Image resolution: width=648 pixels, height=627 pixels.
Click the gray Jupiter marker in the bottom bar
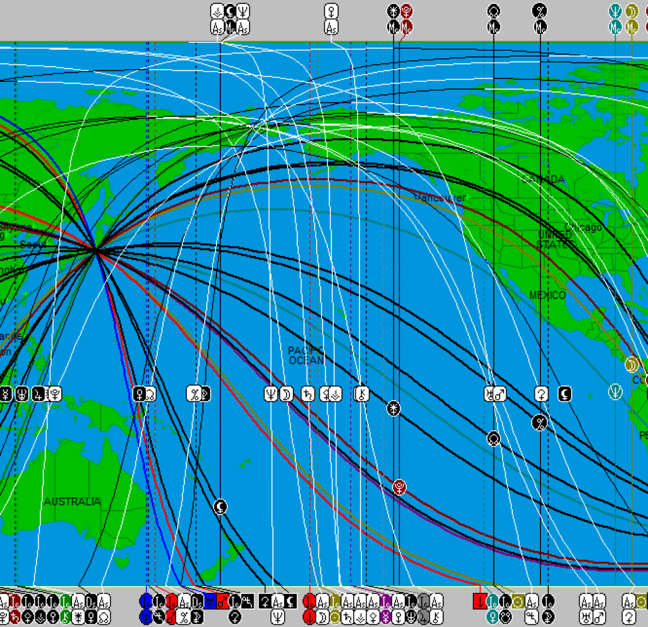click(423, 617)
